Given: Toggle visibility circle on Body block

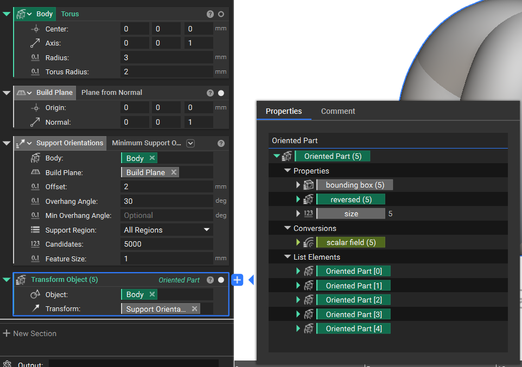Looking at the screenshot, I should point(221,14).
